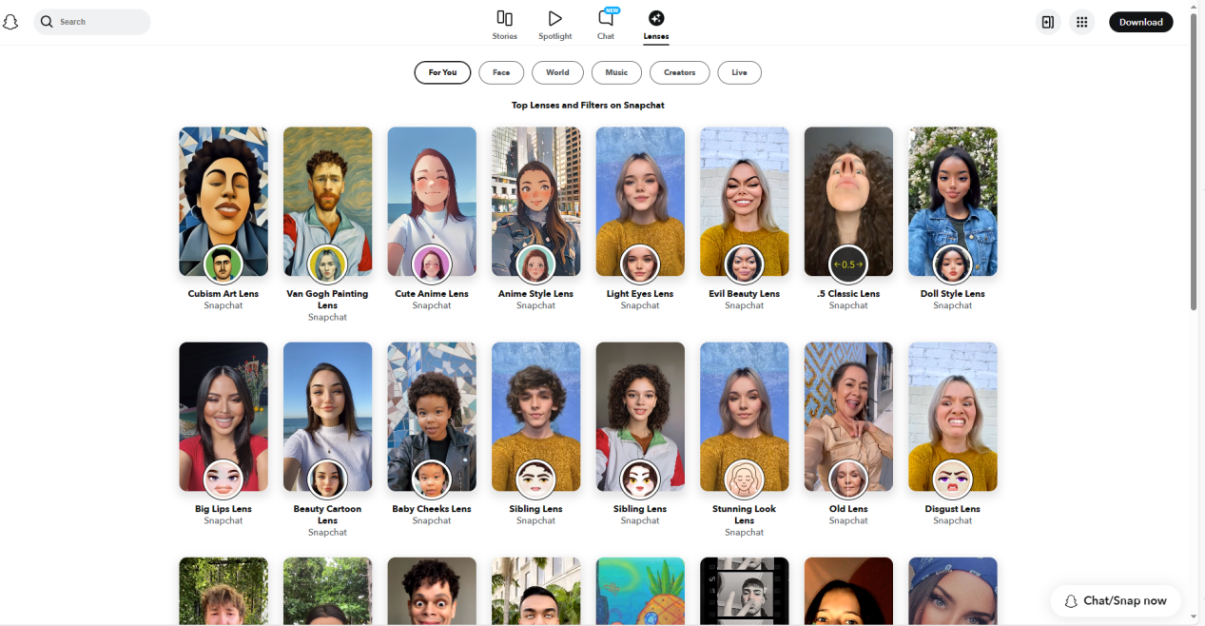Click the vertical page scrollbar

coord(1195,162)
